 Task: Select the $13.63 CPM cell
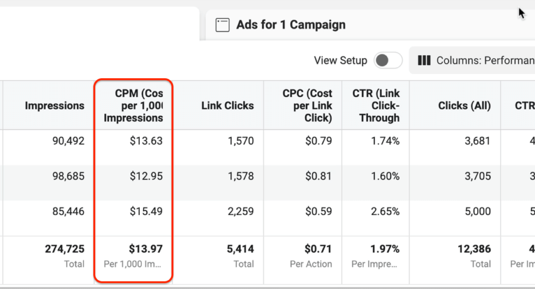[146, 141]
